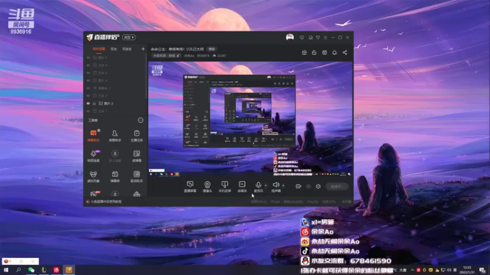Screen dimensions: 490x275
Task: Add a new scene with plus button
Action: tap(143, 49)
